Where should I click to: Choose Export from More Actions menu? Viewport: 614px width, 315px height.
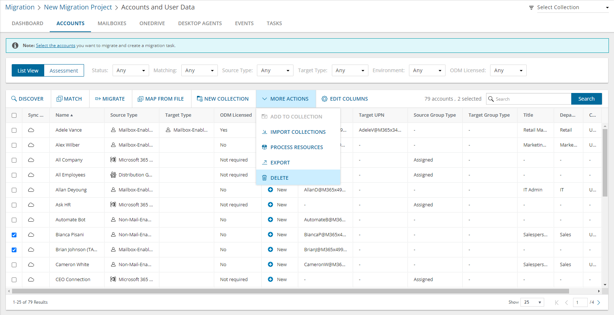[x=280, y=163]
